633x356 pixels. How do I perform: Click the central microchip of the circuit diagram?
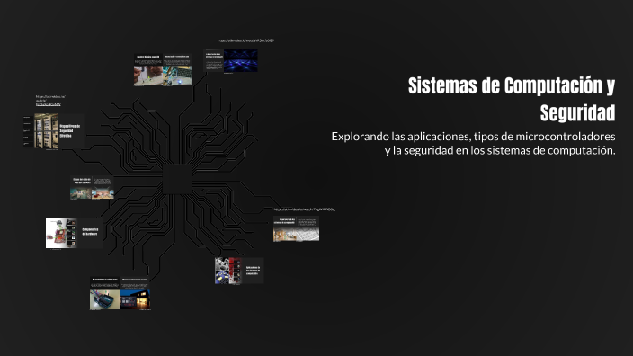pos(177,179)
